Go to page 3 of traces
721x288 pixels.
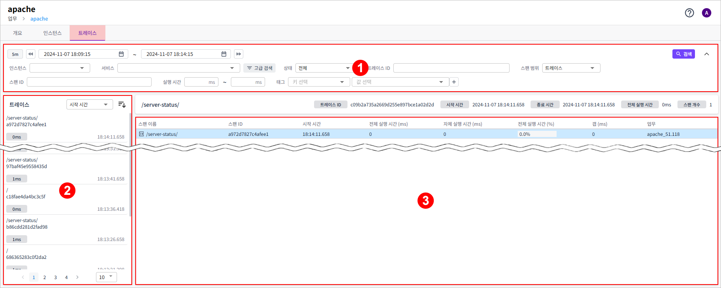click(56, 277)
